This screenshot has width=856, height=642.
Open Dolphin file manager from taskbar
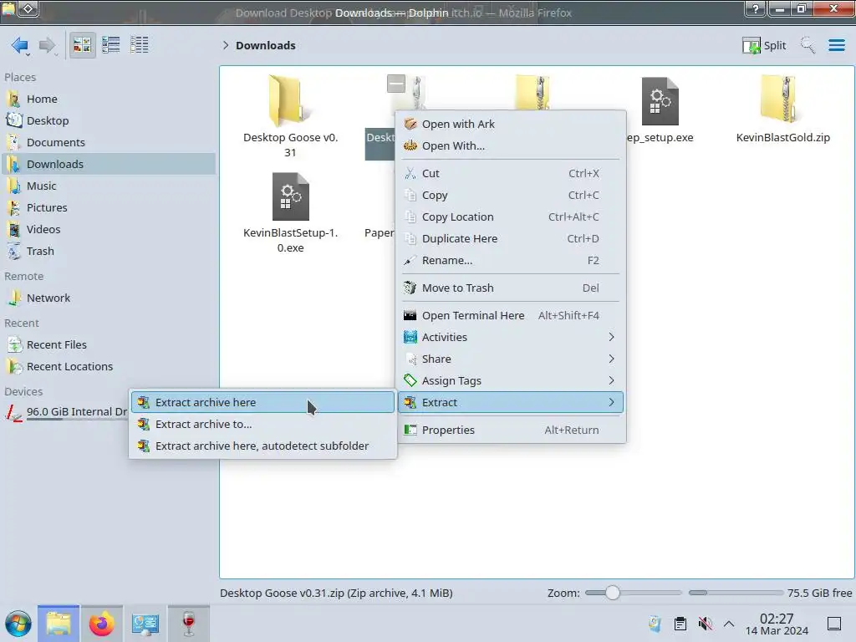tap(59, 624)
